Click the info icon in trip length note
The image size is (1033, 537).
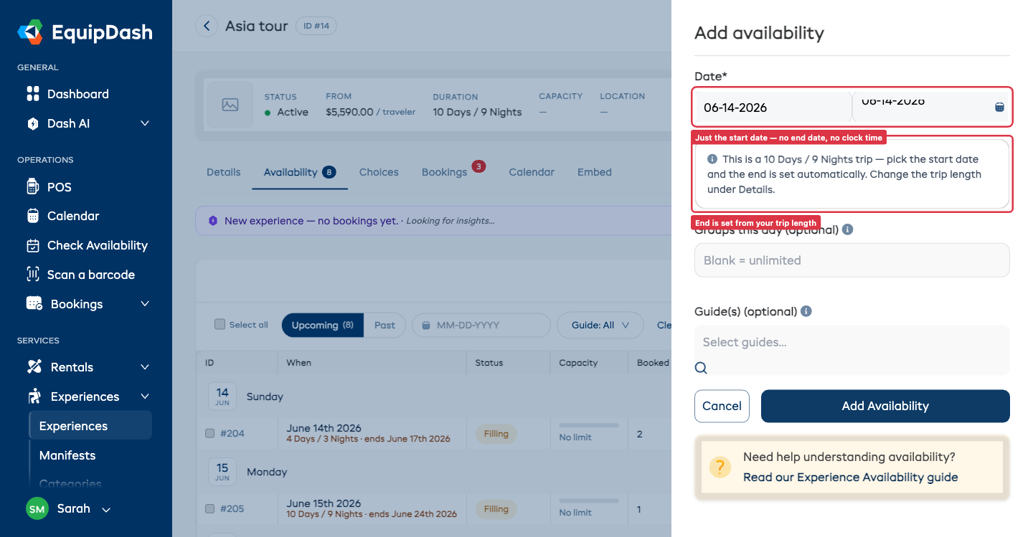point(712,159)
